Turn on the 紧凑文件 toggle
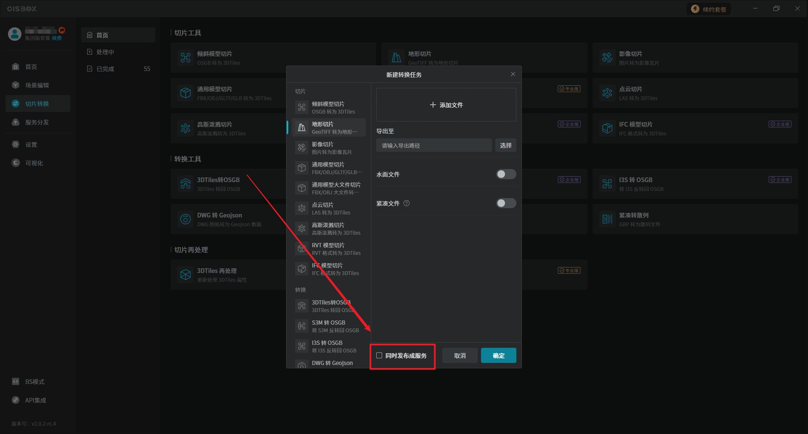 505,204
